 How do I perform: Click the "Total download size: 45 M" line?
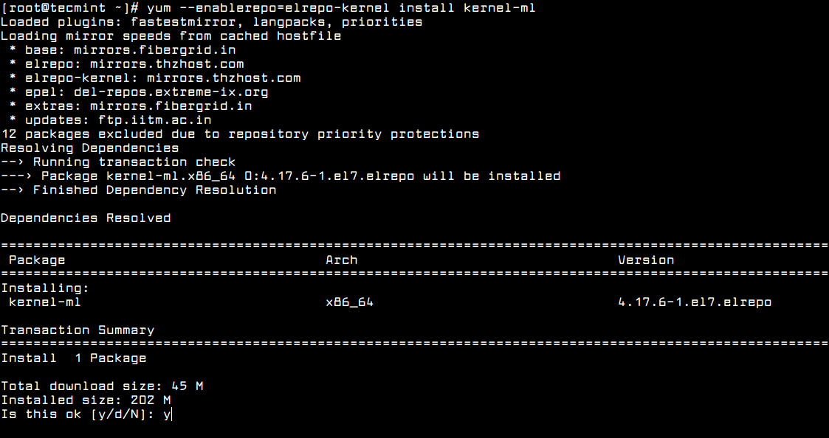coord(102,386)
